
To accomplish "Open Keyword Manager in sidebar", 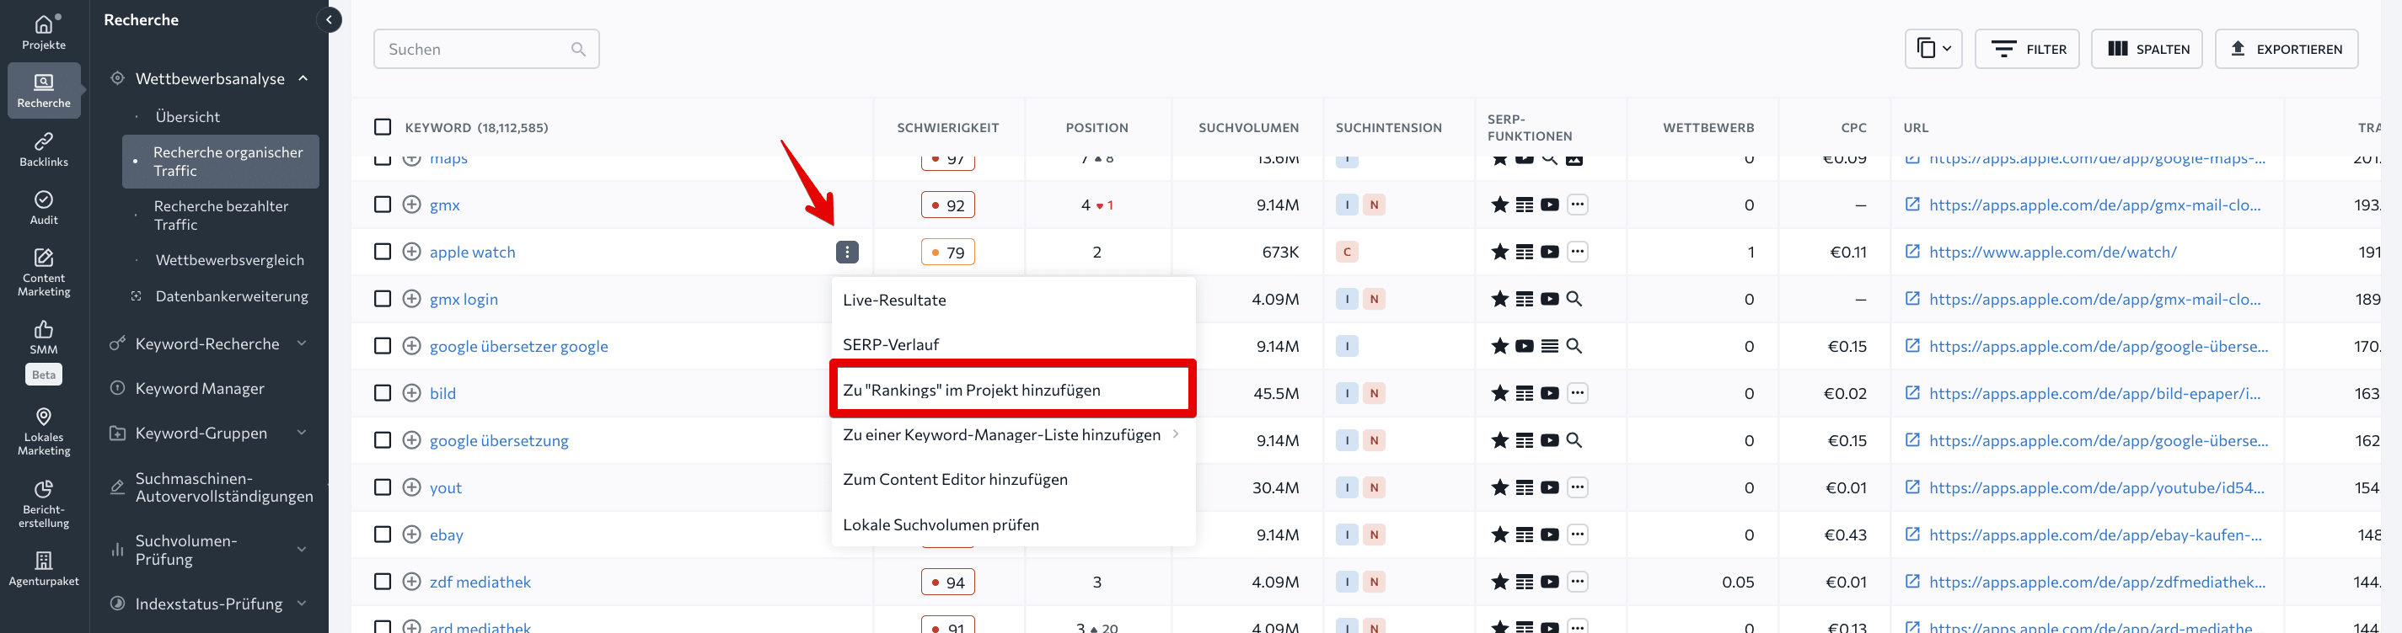I will pos(200,388).
